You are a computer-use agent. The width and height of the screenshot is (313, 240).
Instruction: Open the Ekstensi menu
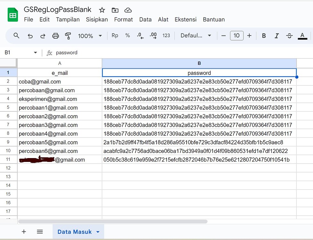186,20
